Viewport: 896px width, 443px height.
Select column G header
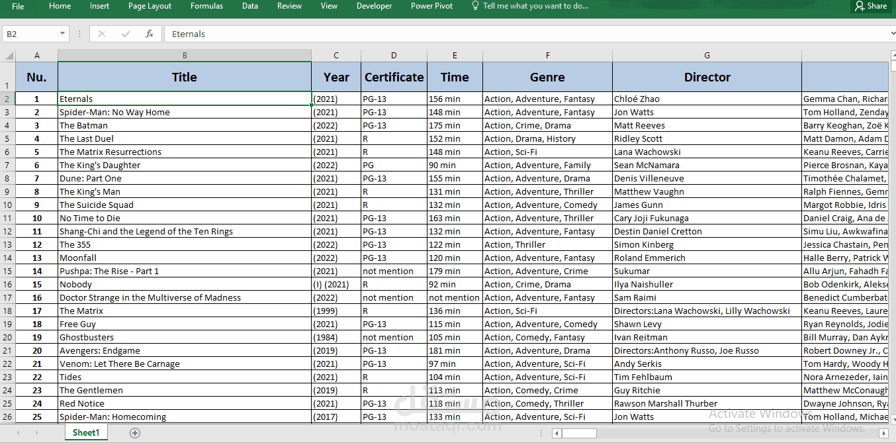(707, 56)
